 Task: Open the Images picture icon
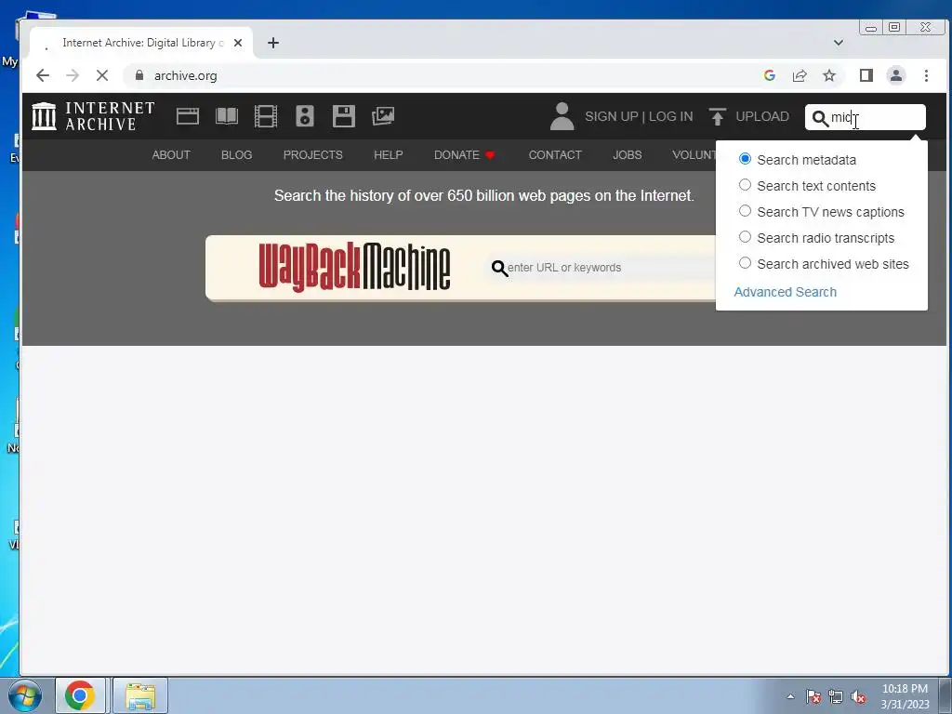(x=382, y=116)
